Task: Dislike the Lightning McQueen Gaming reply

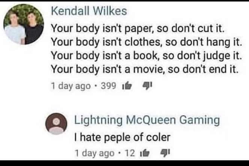Action: [165, 153]
